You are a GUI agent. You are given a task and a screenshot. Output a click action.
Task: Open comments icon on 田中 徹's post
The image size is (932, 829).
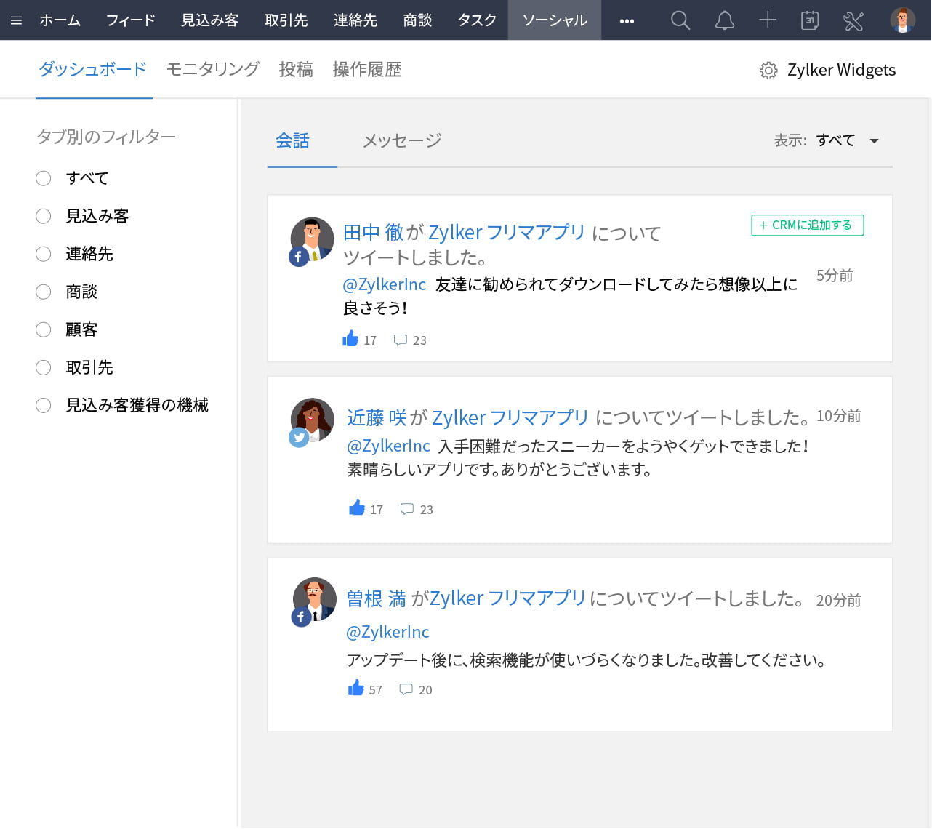[400, 340]
